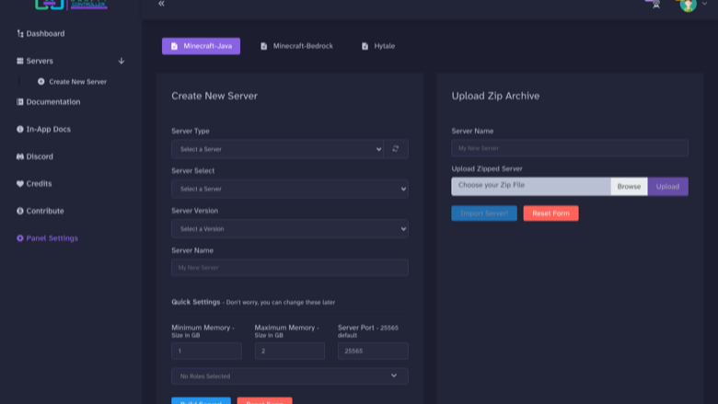
Task: Click Create New Server plus icon
Action: (41, 81)
